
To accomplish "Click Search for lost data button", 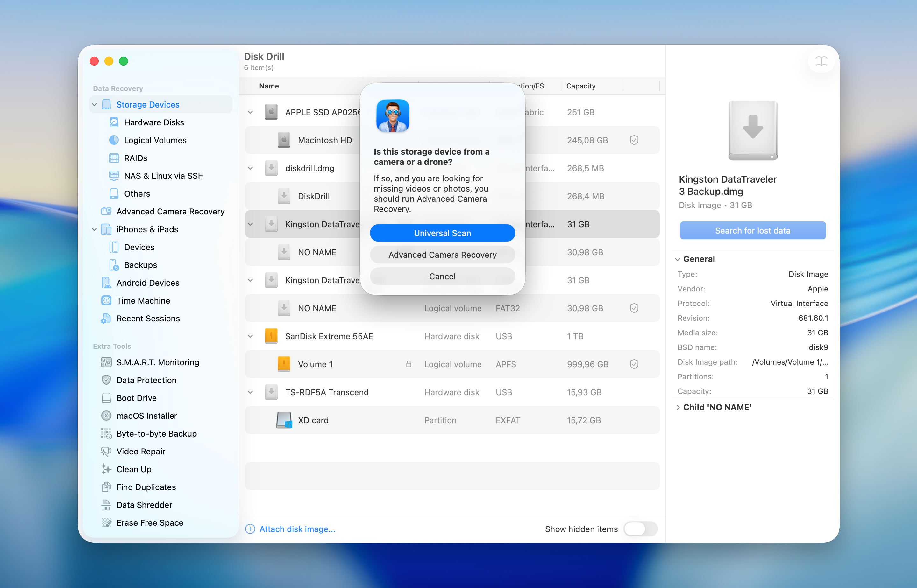I will pos(753,231).
